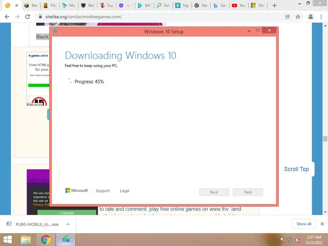
Task: Switch to the 'Sol' tab
Action: (163, 5)
